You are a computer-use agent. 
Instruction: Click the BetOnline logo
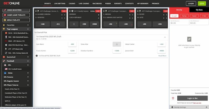[x=12, y=3]
